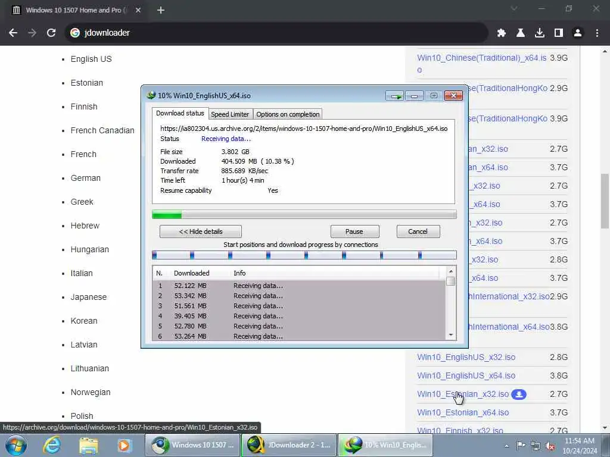Switch to the Windows 10 1507 browser taskbar button
This screenshot has width=610, height=457.
192,445
